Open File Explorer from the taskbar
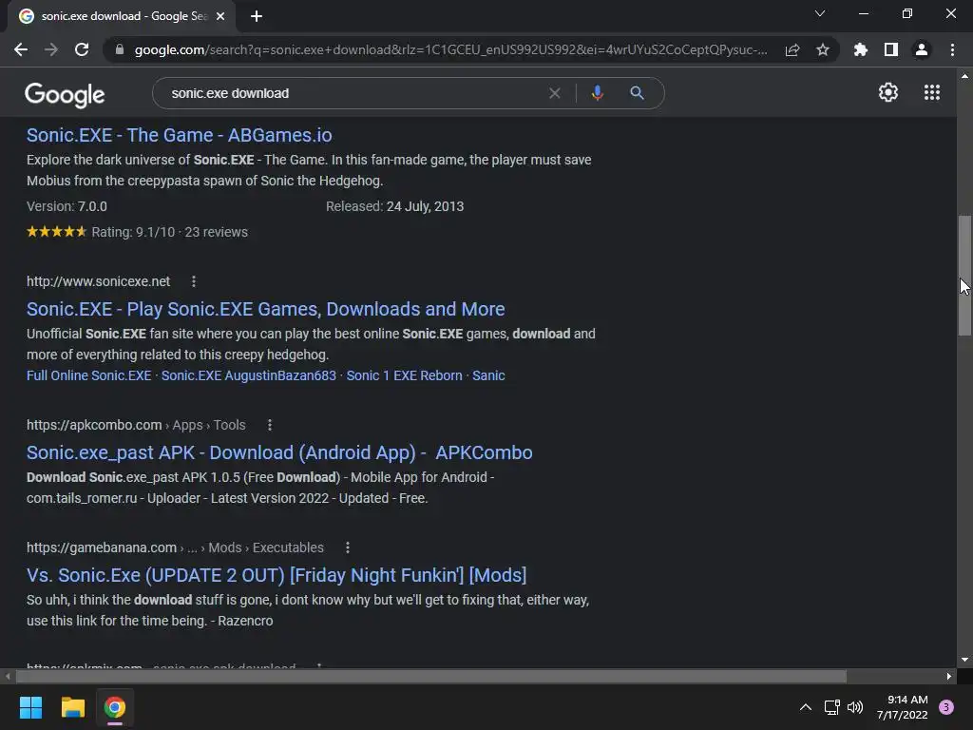 (72, 707)
